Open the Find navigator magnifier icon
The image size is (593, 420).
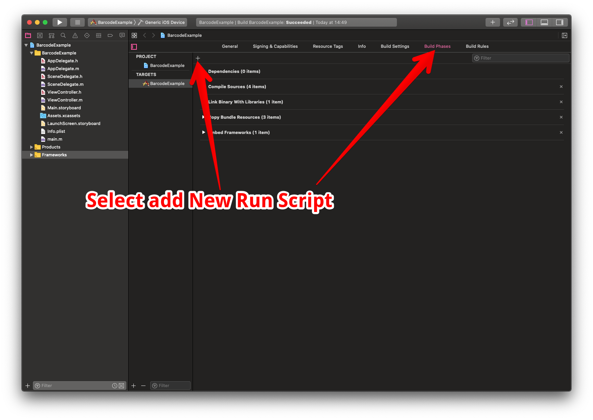63,35
